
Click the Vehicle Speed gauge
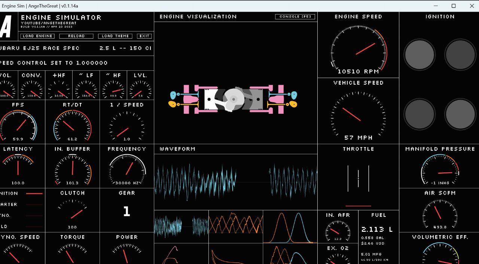(x=358, y=114)
